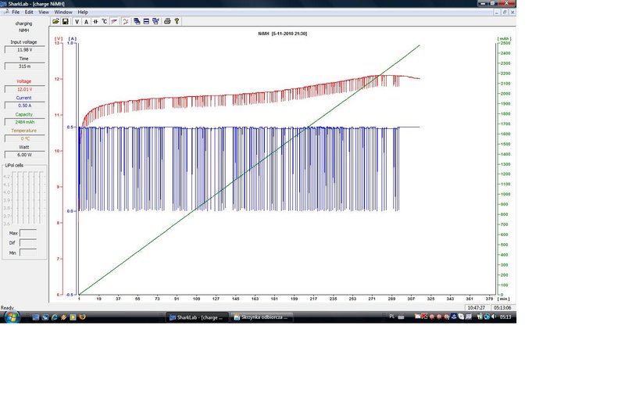Image resolution: width=625 pixels, height=419 pixels.
Task: Launch Firefox from the quick launch bar
Action: pos(83,317)
